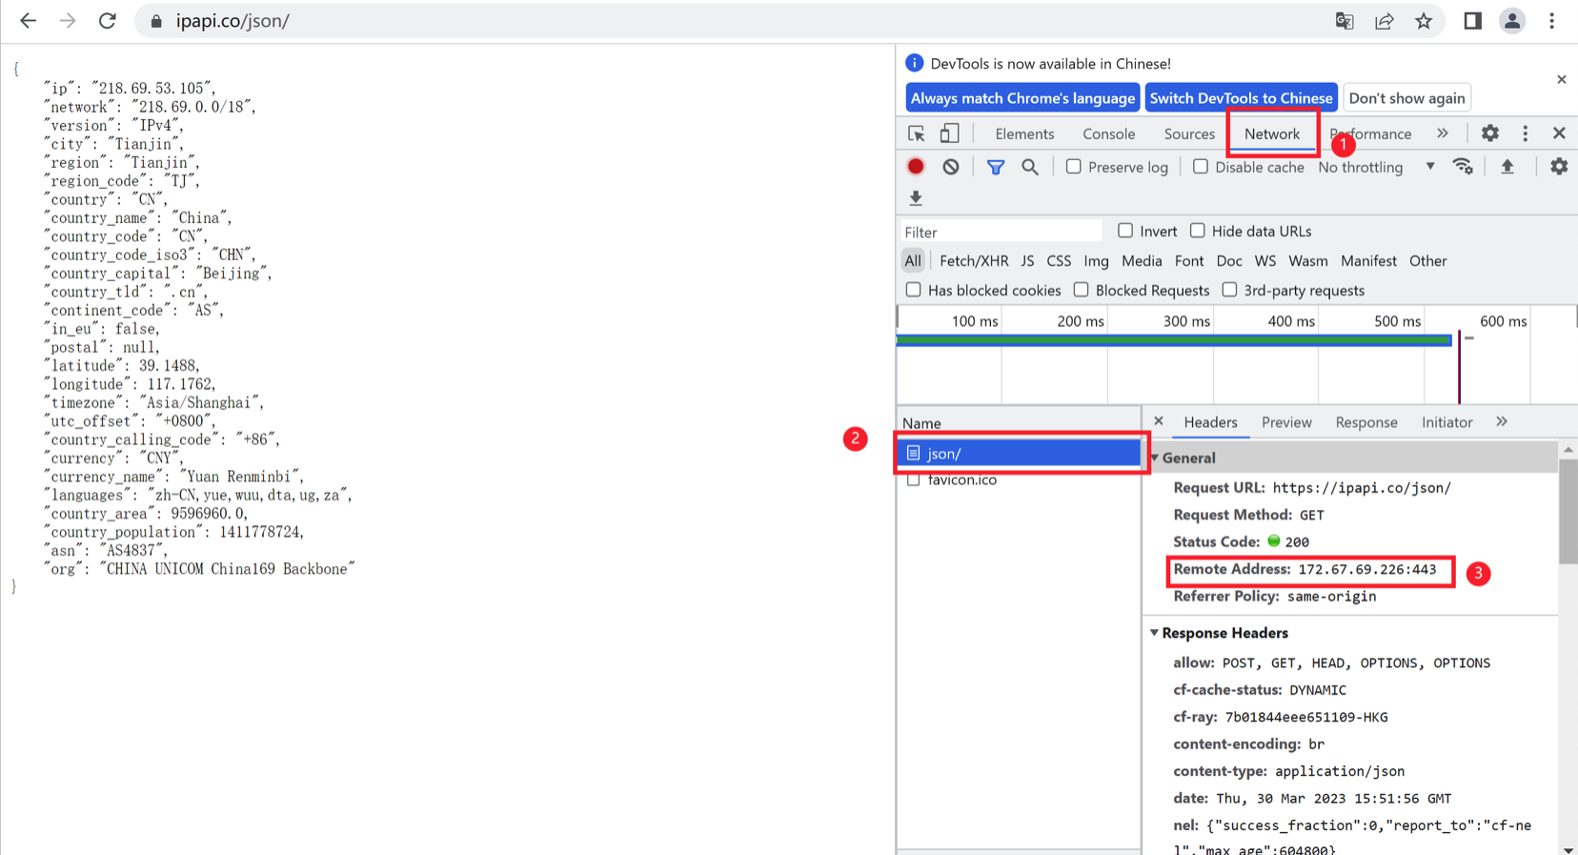
Task: Collapse the General section
Action: [x=1155, y=458]
